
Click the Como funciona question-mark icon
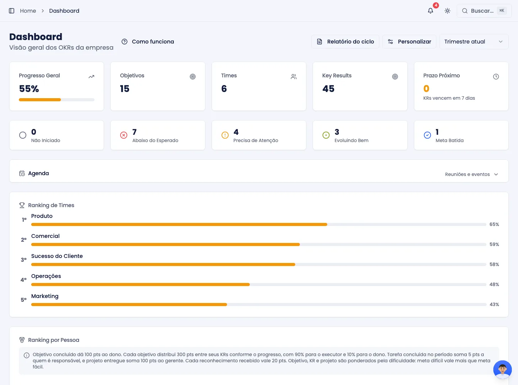(x=124, y=42)
